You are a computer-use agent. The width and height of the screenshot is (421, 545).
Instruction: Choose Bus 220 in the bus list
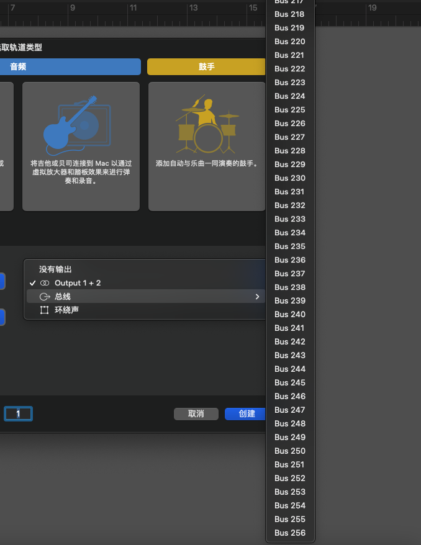coord(290,42)
